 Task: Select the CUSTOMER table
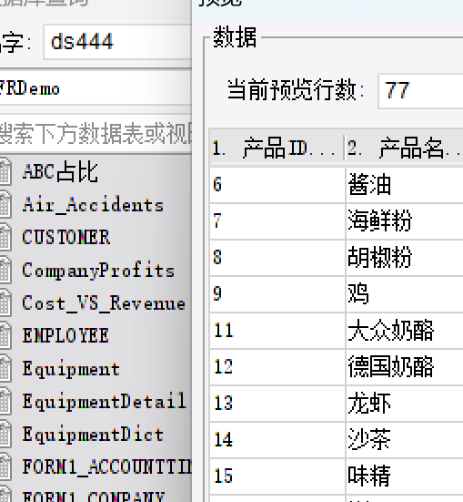[x=66, y=238]
